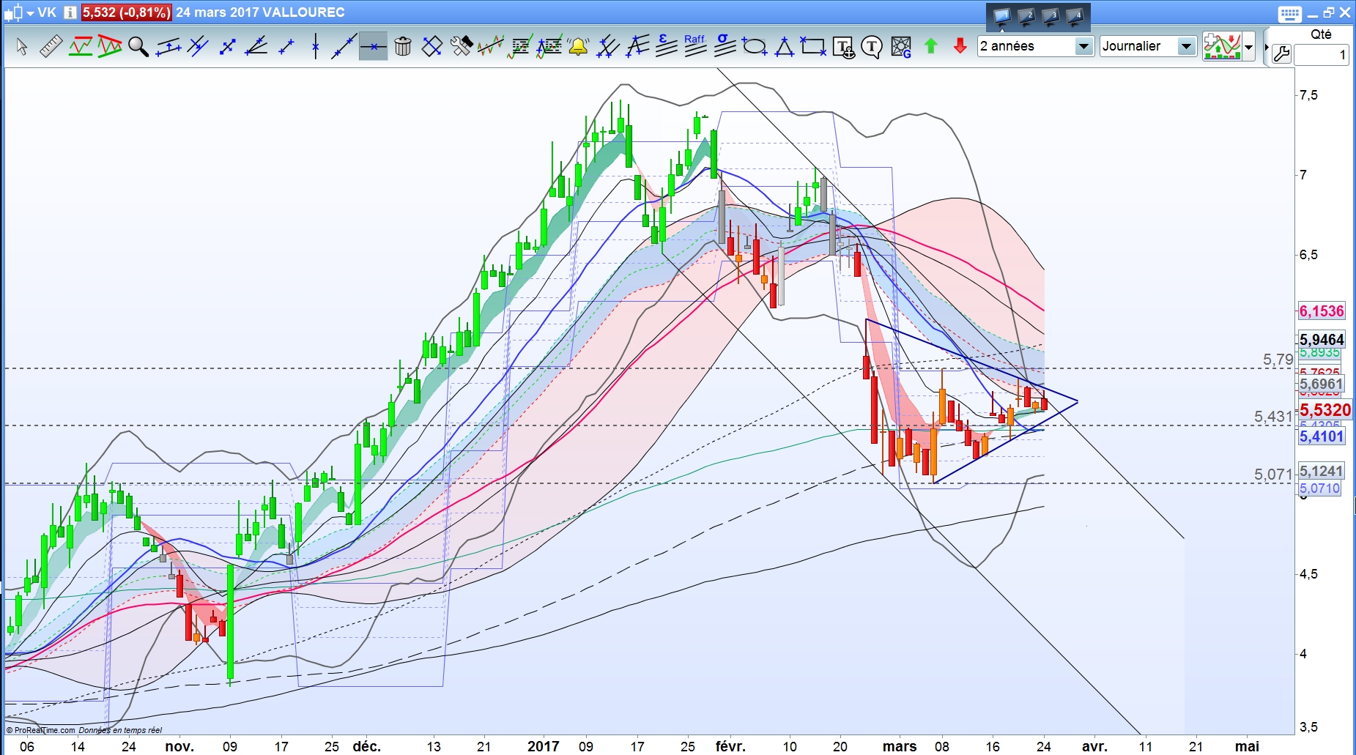Open the wrench and hammer settings tool
The image size is (1356, 755).
461,47
